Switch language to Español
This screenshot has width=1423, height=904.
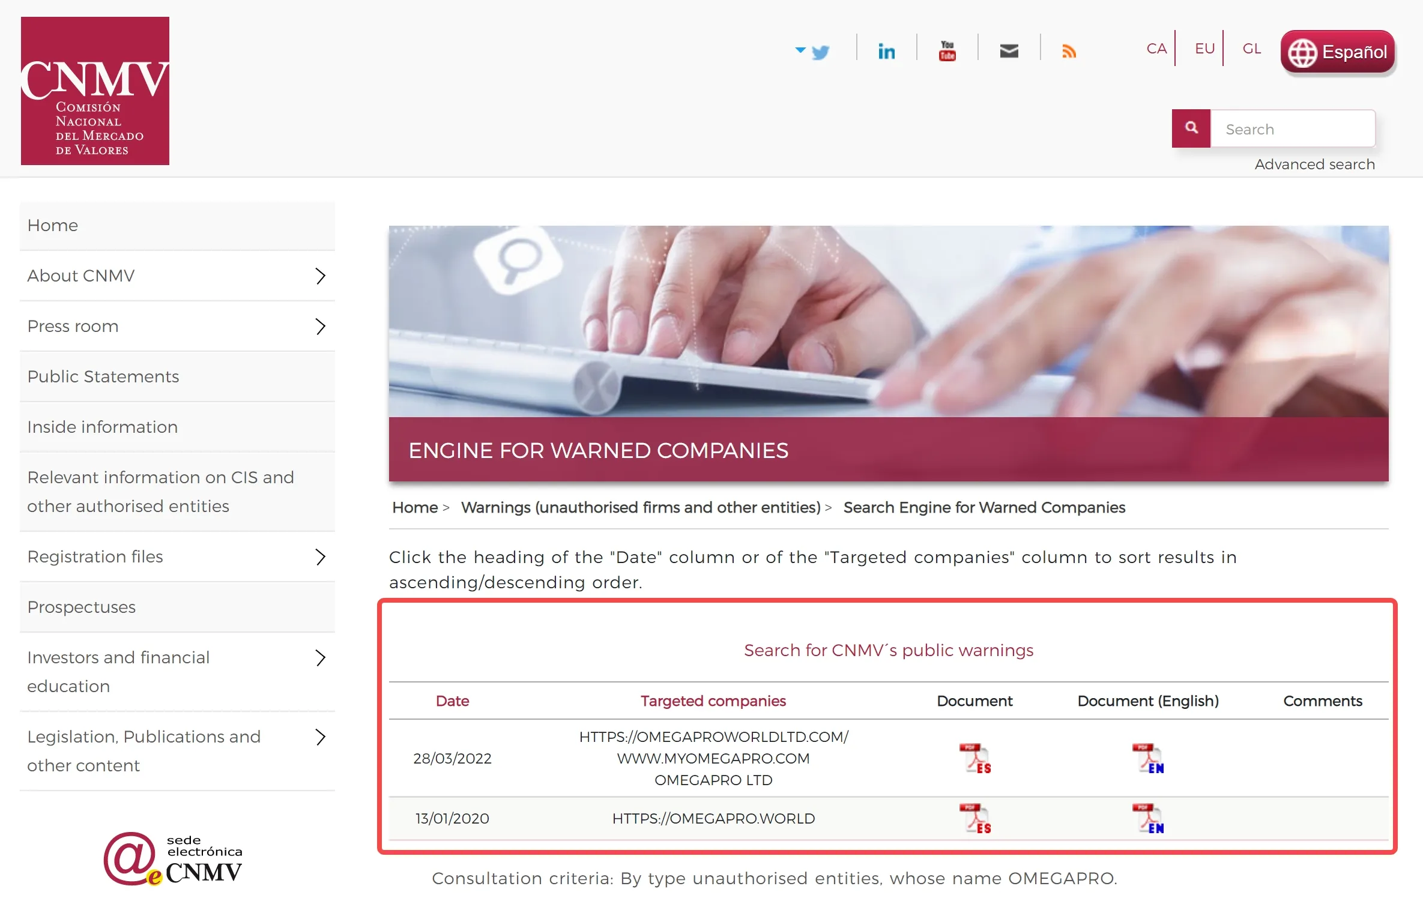(x=1337, y=52)
